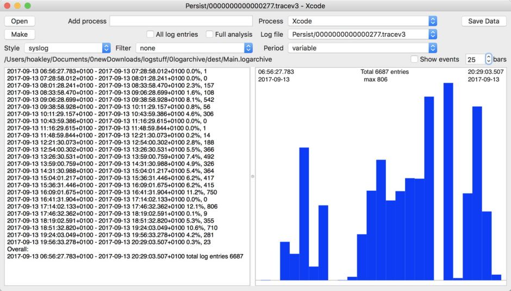Expand the Log file dropdown
Viewport: 511px width, 291px height.
[363, 35]
